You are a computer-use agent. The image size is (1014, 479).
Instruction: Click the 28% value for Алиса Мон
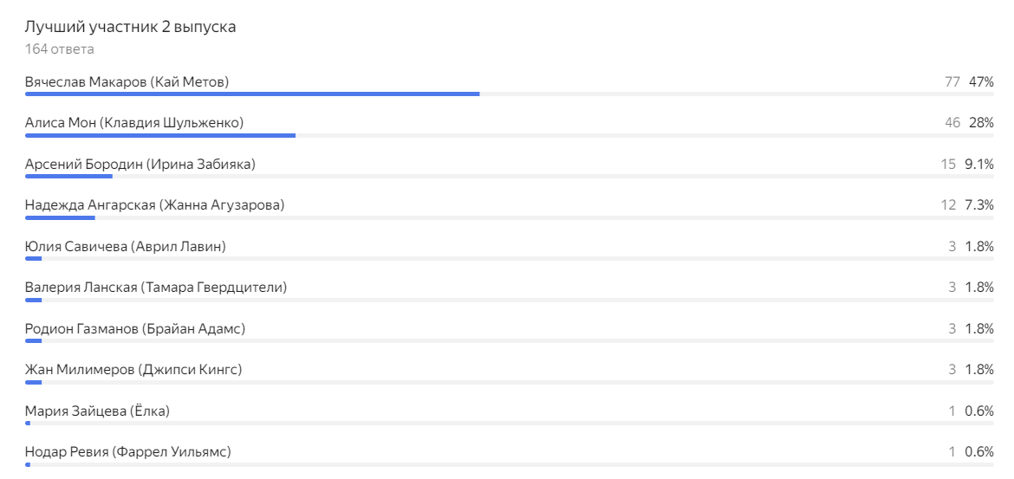(x=981, y=123)
